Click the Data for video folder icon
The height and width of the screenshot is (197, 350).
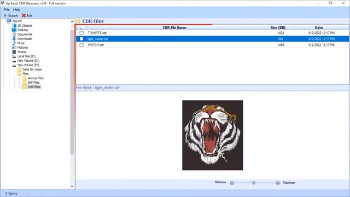tap(20, 69)
